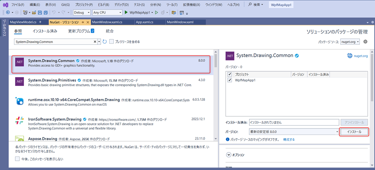Open the デバッグ(D) menu
375x170 pixels.
pos(121,5)
